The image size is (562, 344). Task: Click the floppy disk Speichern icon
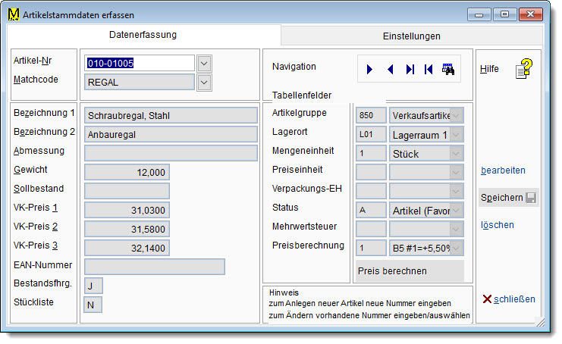click(531, 198)
